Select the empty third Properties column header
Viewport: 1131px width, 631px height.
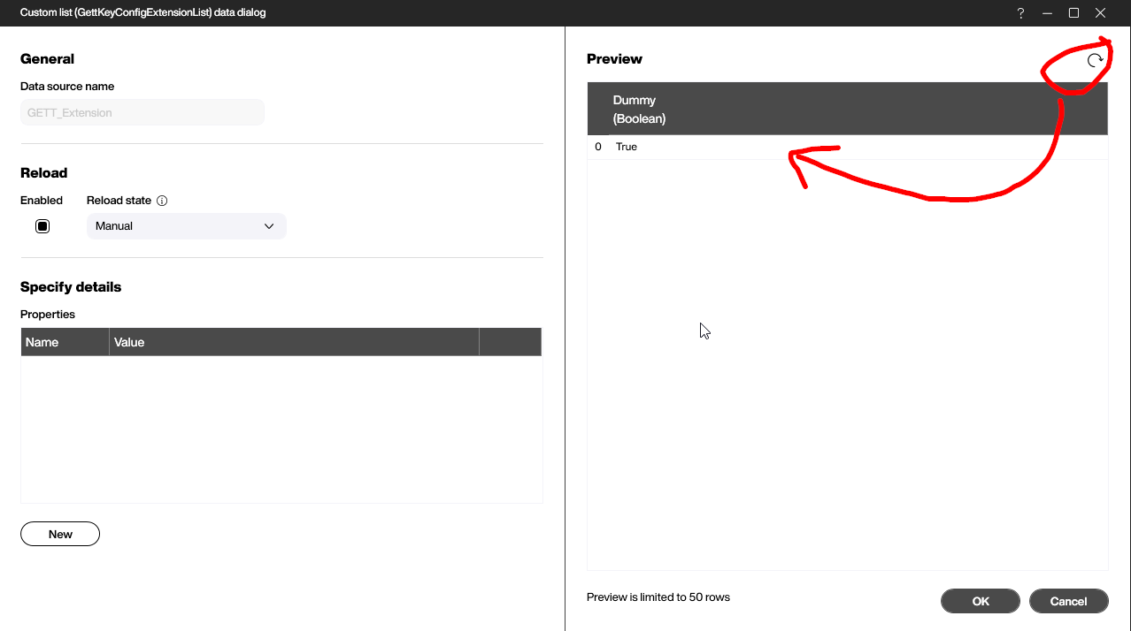510,342
